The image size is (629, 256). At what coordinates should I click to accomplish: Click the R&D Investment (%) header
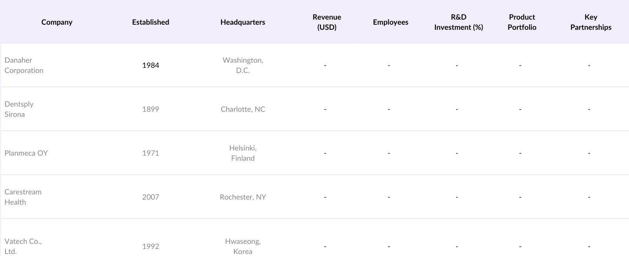[x=458, y=22]
